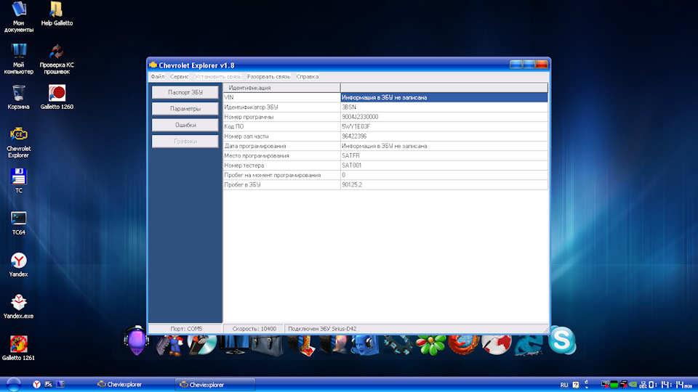Viewport: 698px width, 392px height.
Task: Launch Internet Explorer blue dock icon
Action: click(x=529, y=346)
